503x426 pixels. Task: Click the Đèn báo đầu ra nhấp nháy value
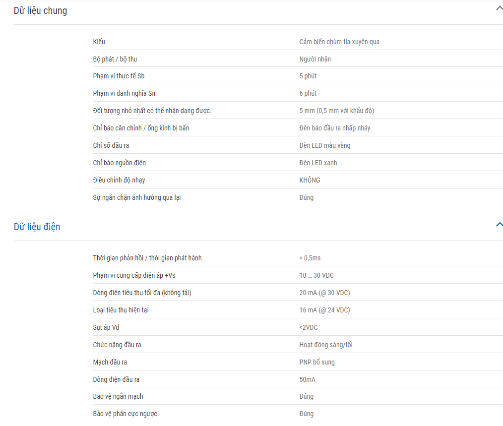point(334,128)
